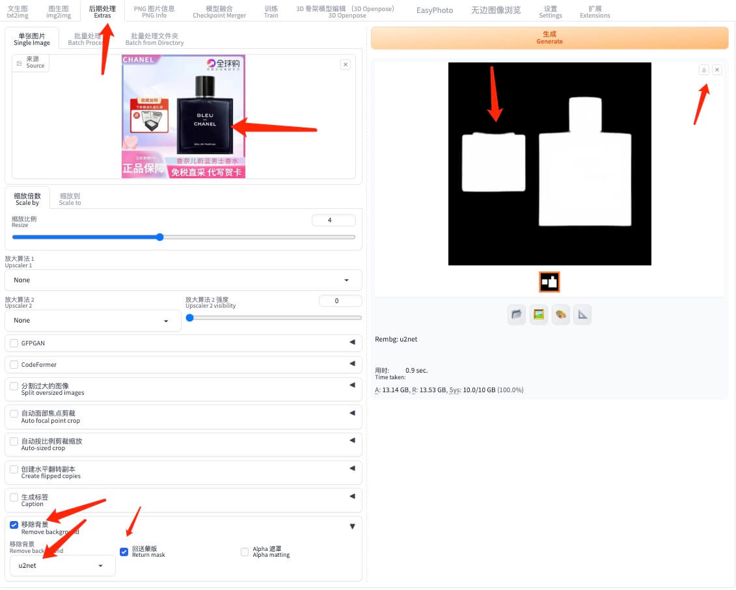Tick the Caption checkbox
The width and height of the screenshot is (736, 590).
14,498
